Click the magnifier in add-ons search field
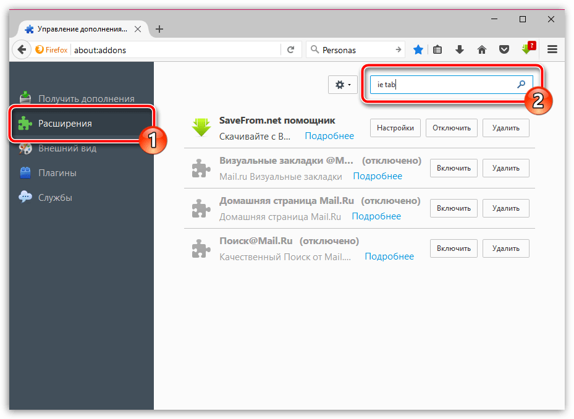Viewport: 574px width, 419px height. coord(521,85)
